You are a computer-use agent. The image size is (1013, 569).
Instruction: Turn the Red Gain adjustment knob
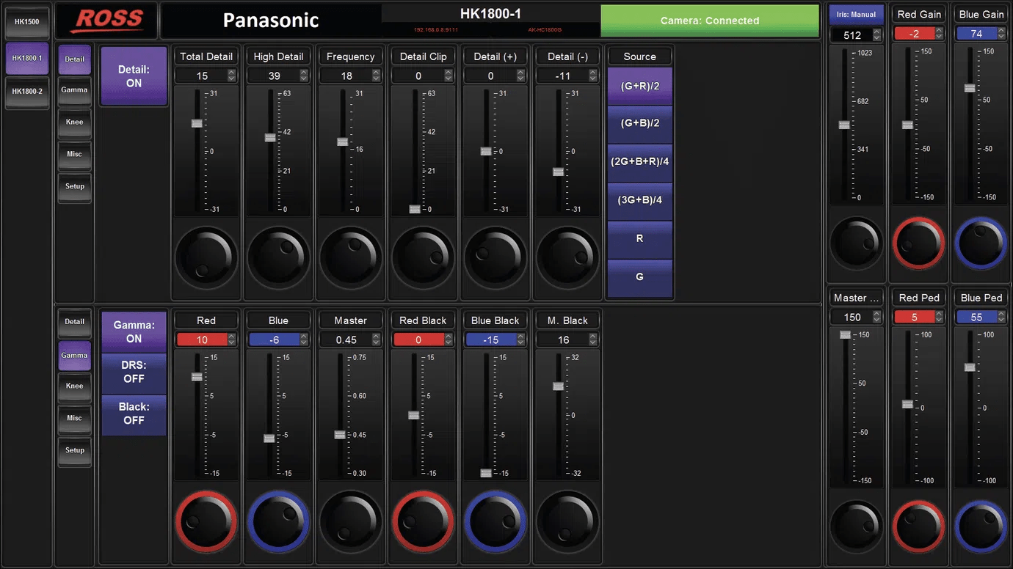[918, 242]
